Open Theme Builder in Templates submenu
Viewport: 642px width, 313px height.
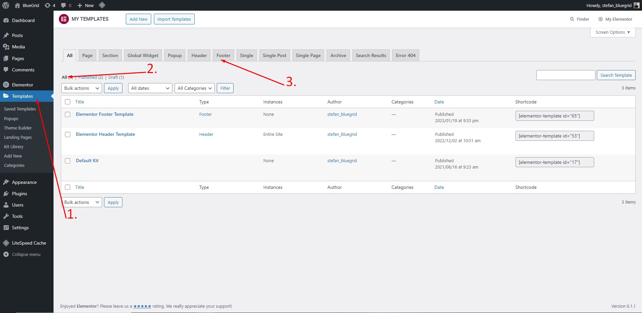click(x=18, y=128)
